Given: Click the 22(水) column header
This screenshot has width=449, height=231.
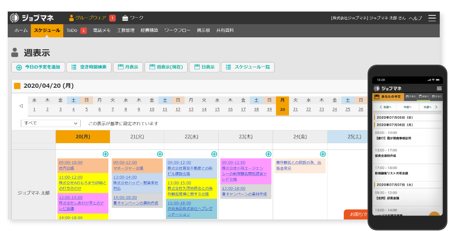Looking at the screenshot, I should click(x=191, y=137).
